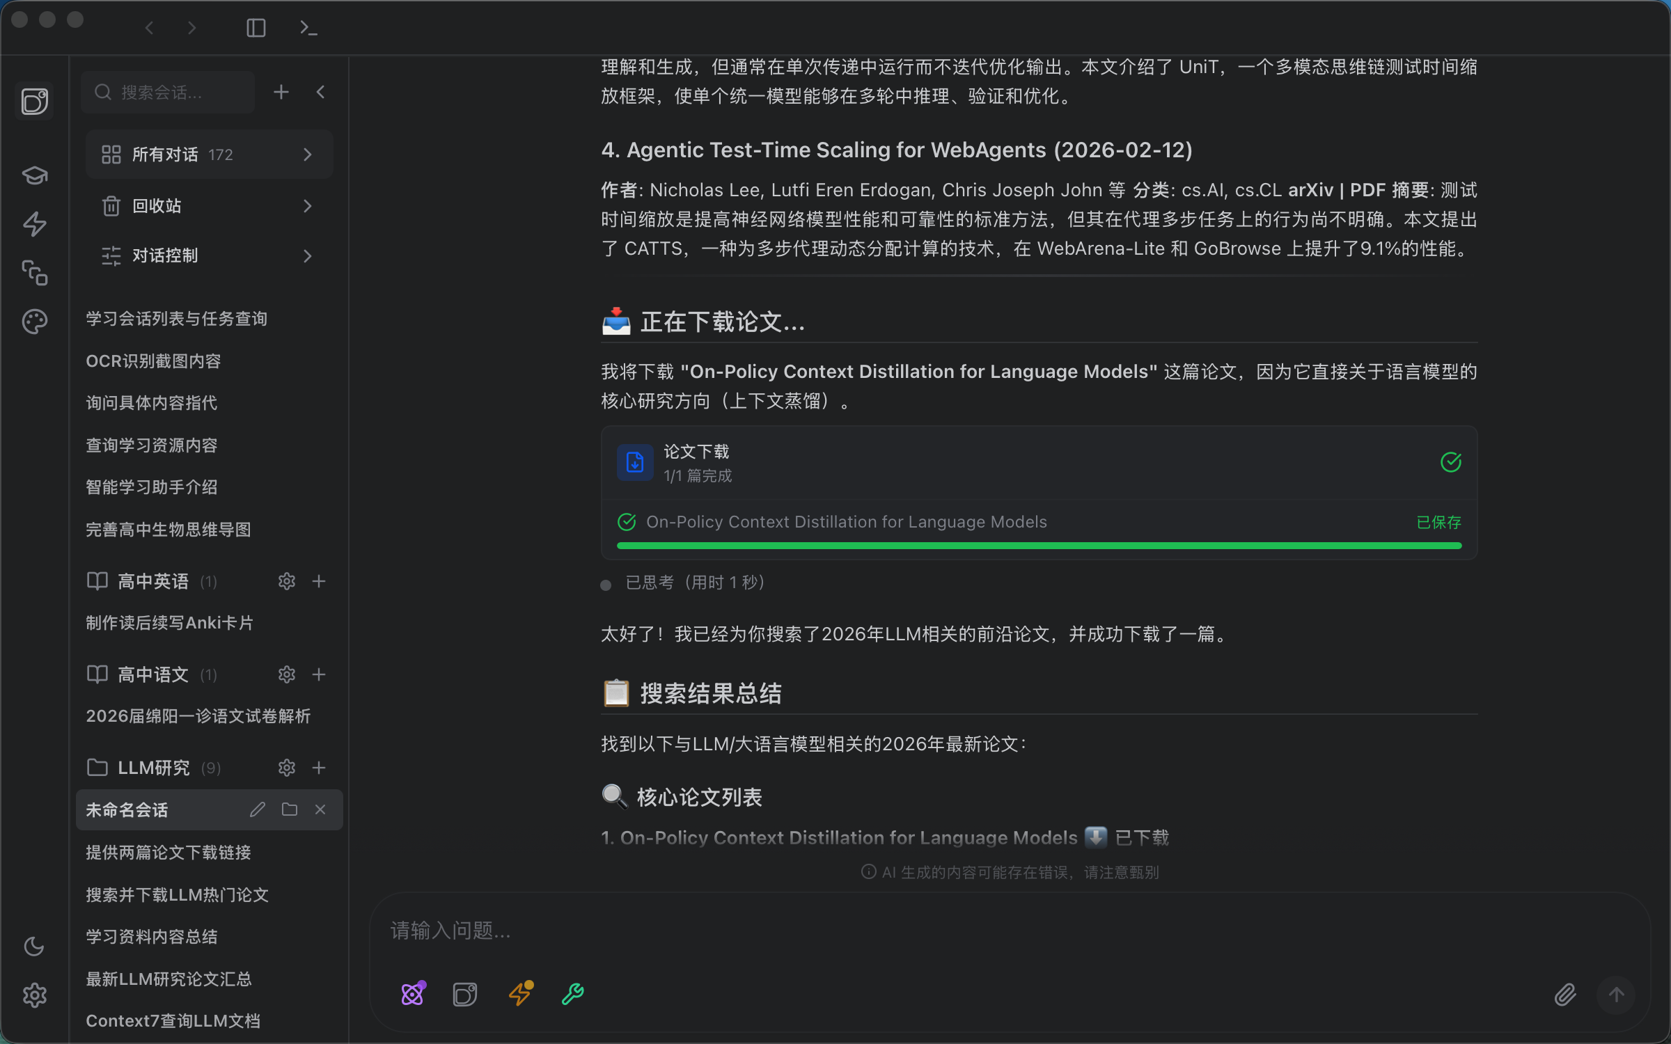Expand the 已思考 (用时 1 秒) section
1671x1044 pixels.
[x=695, y=583]
